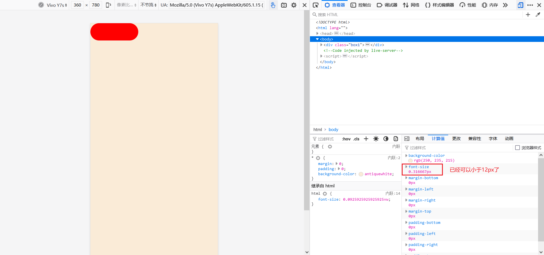The height and width of the screenshot is (255, 544).
Task: Switch to Fonts (字体) panel tab
Action: tap(493, 139)
